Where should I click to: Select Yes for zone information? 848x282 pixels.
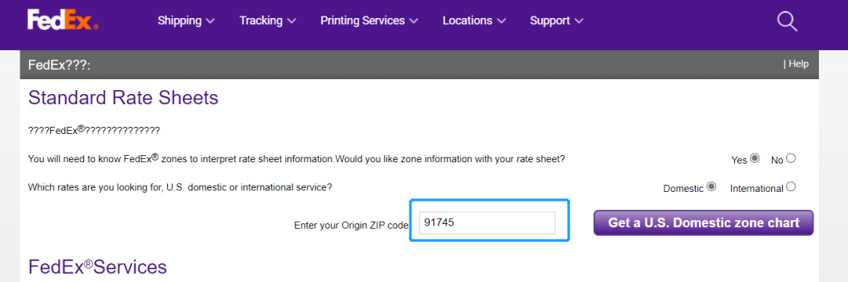click(x=755, y=158)
